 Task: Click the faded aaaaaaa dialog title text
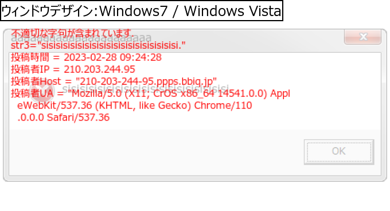[x=81, y=38]
